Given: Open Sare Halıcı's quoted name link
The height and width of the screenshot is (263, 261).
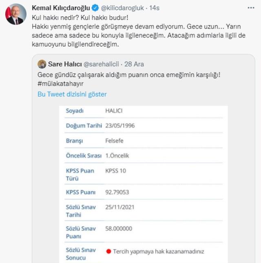Looking at the screenshot, I should [64, 64].
